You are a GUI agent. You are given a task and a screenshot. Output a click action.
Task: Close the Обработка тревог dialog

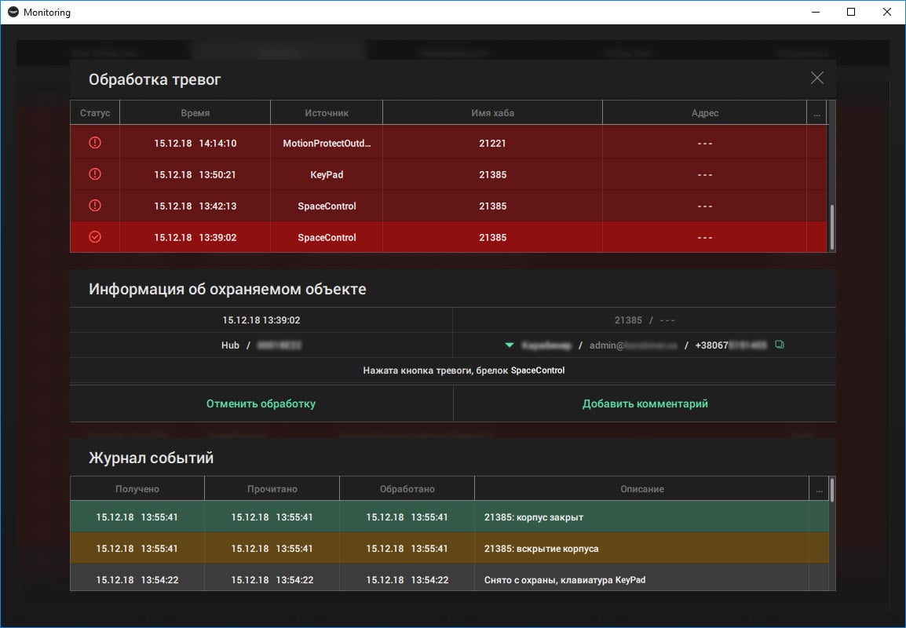pos(816,78)
